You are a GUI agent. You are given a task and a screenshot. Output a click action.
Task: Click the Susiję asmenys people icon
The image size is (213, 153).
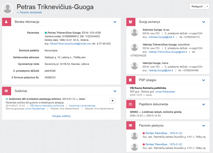pos(131,22)
